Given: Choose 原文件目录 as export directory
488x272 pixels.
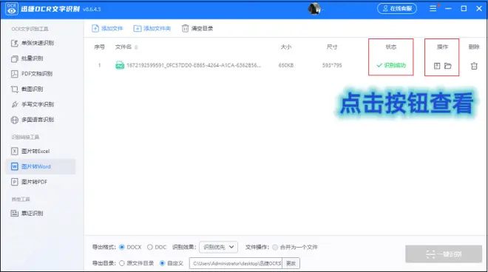Looking at the screenshot, I should (122, 263).
